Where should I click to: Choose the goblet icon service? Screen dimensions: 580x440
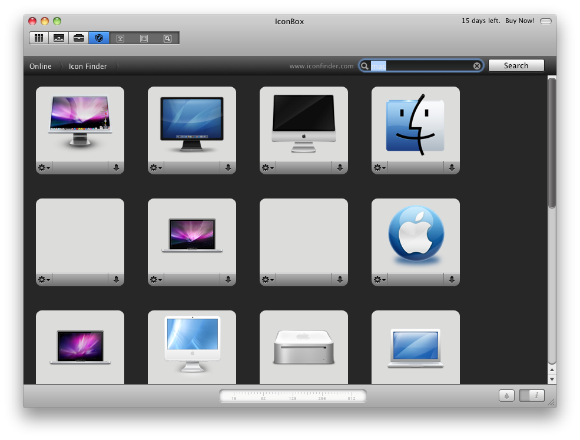point(120,38)
